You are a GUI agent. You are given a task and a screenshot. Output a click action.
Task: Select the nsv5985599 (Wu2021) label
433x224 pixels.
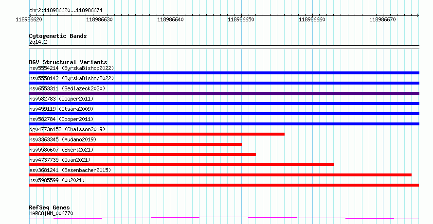pyautogui.click(x=57, y=180)
